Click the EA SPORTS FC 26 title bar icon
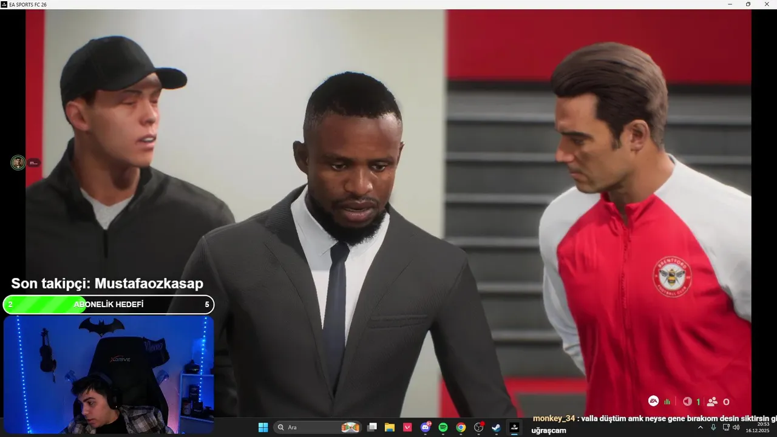The height and width of the screenshot is (437, 777). point(4,4)
